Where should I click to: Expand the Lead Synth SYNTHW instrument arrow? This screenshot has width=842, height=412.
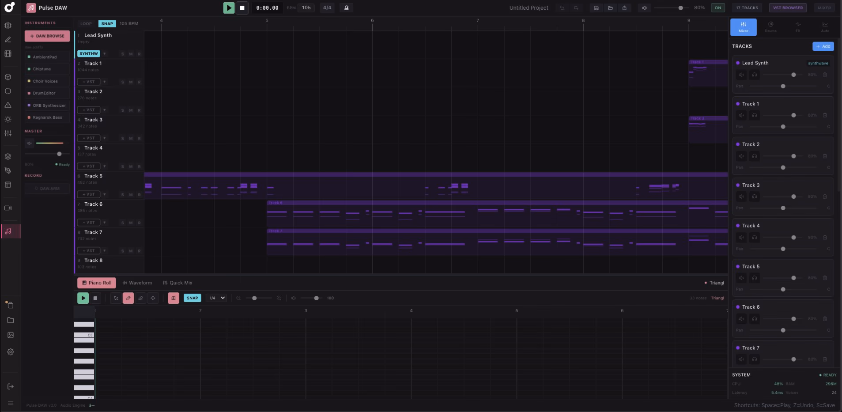pyautogui.click(x=105, y=54)
